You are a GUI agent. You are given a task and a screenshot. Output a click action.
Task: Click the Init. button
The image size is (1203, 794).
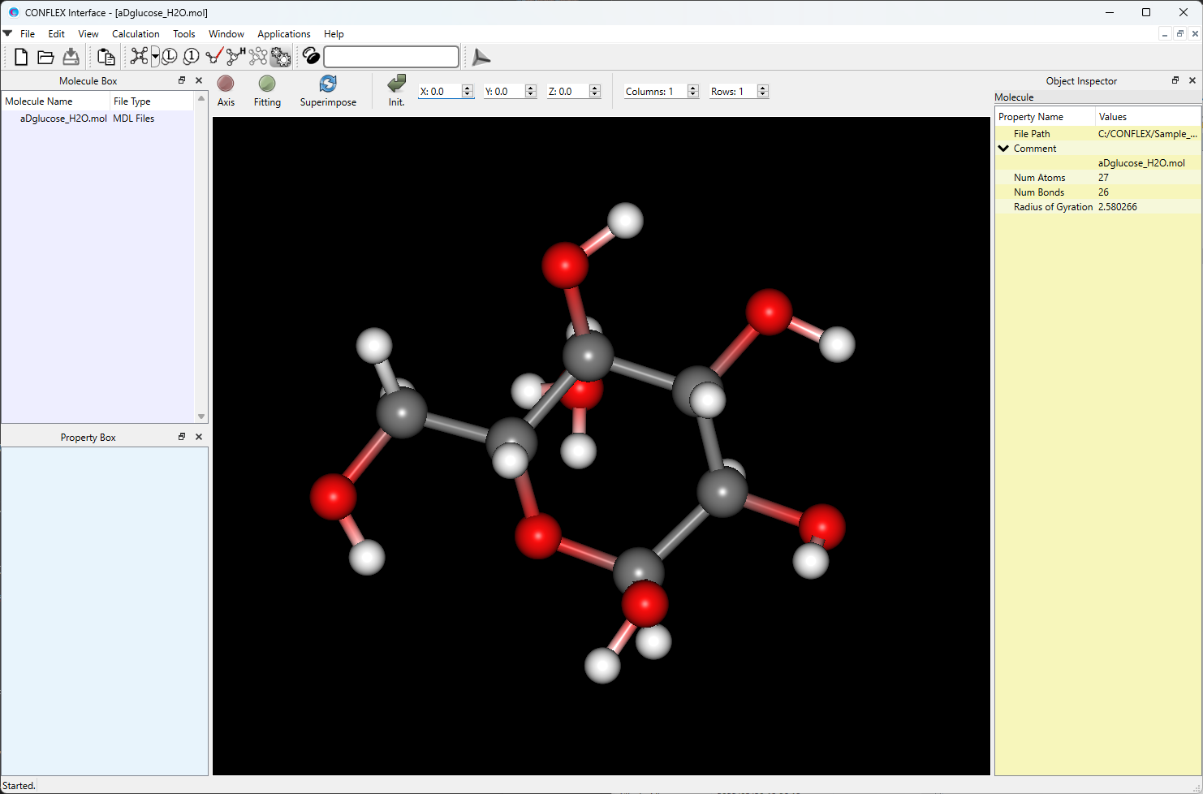396,90
